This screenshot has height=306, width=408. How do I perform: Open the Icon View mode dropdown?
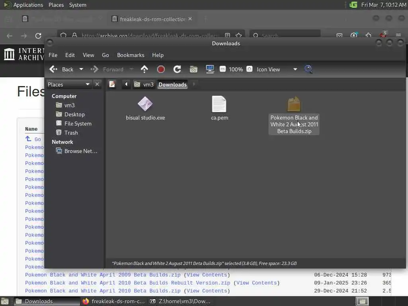tap(277, 69)
